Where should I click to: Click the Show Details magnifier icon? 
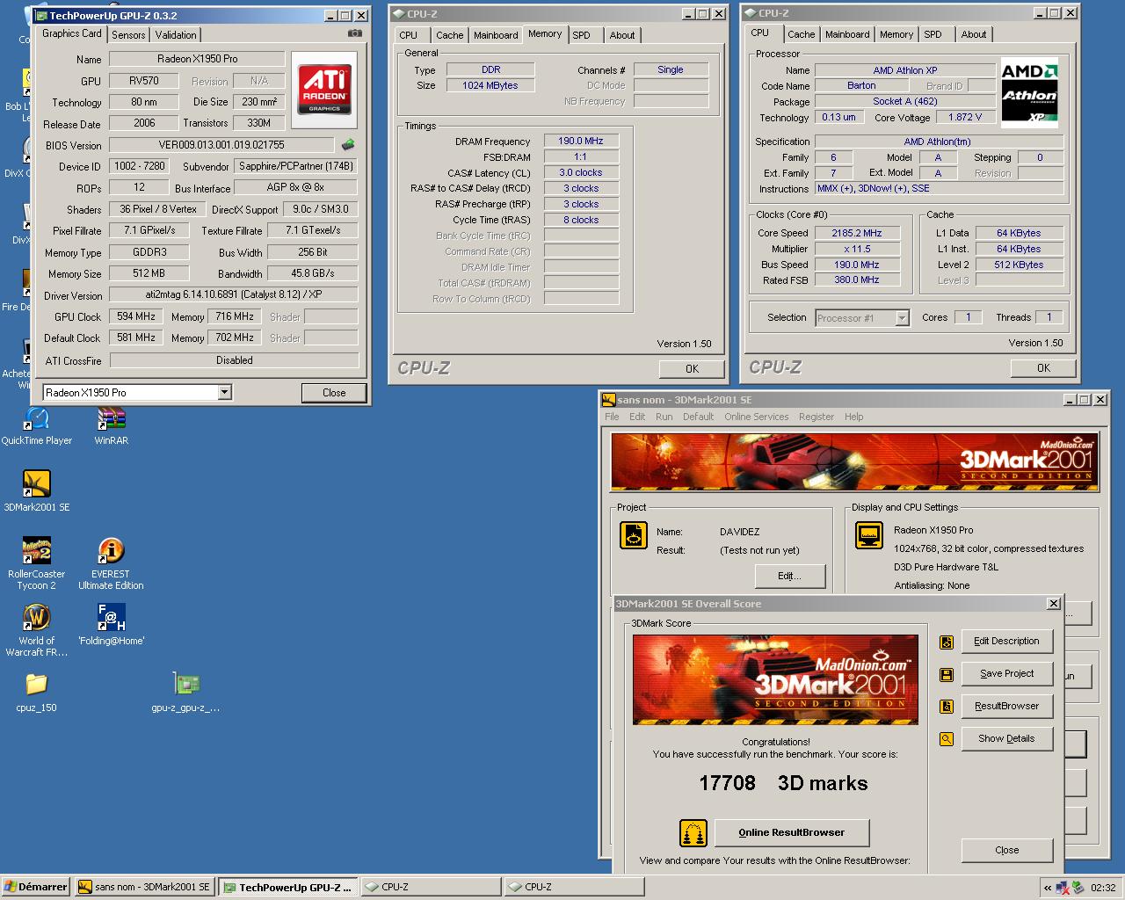[x=947, y=739]
